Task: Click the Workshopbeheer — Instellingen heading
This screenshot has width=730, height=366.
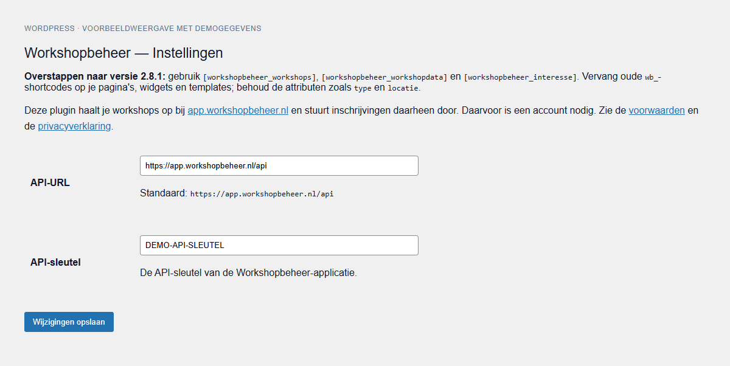Action: click(123, 53)
